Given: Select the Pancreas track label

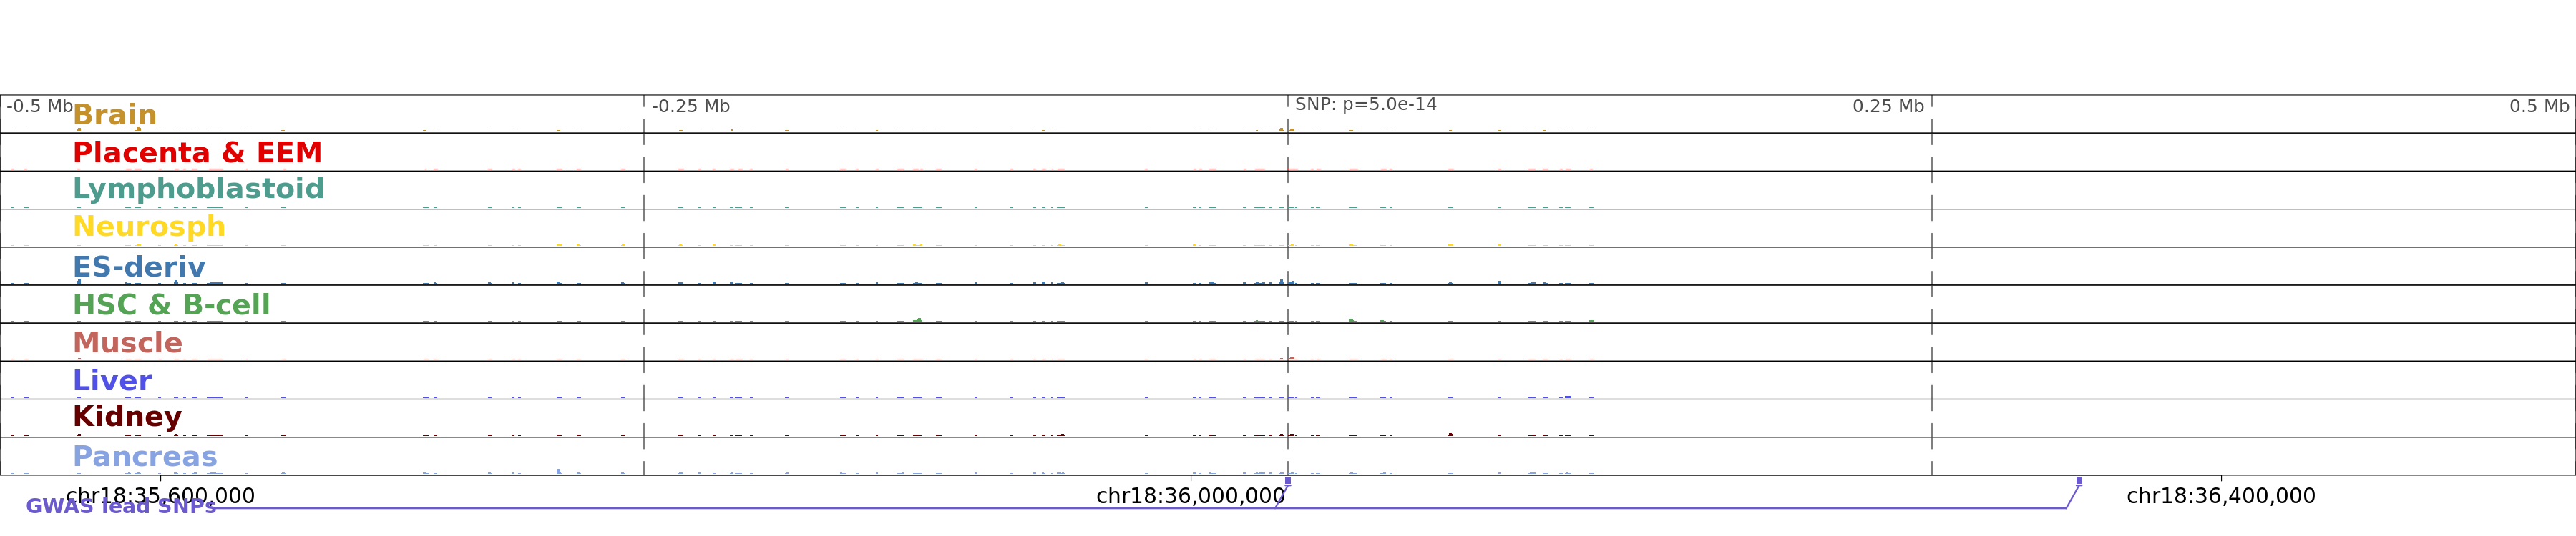Looking at the screenshot, I should pos(145,456).
